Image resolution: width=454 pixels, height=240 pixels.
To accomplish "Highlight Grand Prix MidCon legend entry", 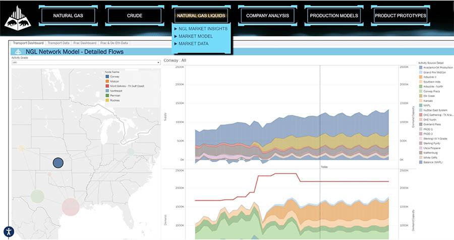I will click(433, 73).
